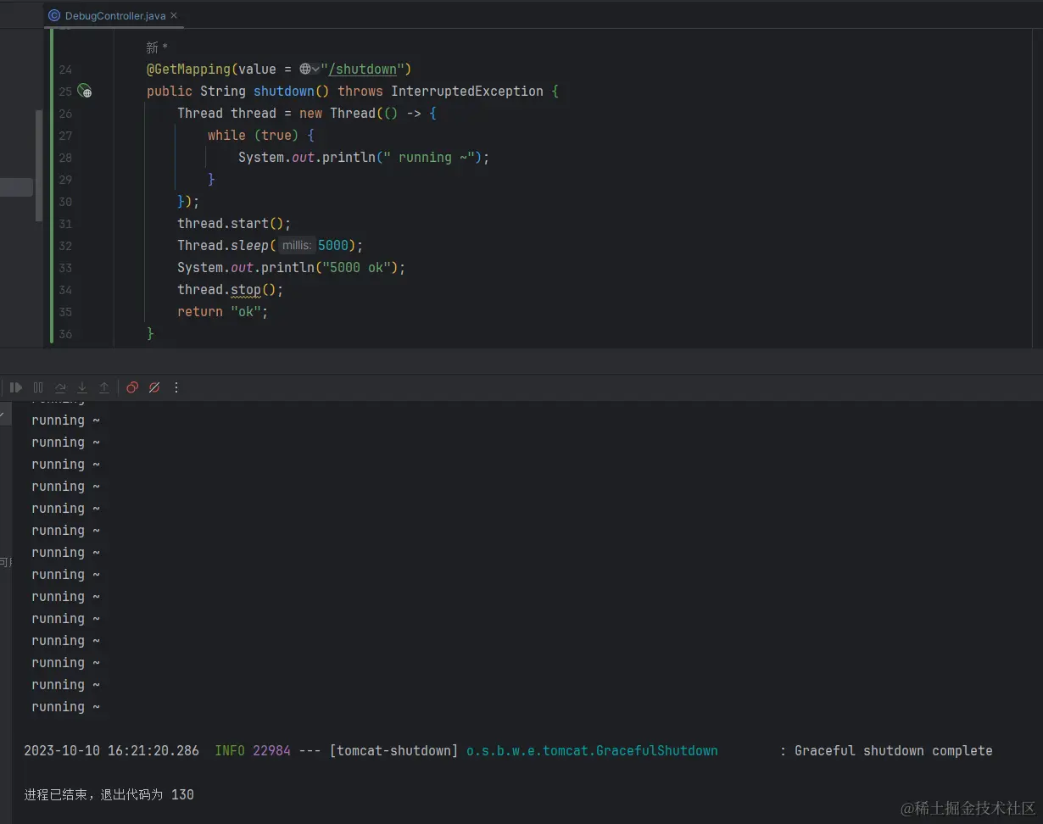Image resolution: width=1043 pixels, height=824 pixels.
Task: Click line number 28 in the gutter
Action: 66,158
